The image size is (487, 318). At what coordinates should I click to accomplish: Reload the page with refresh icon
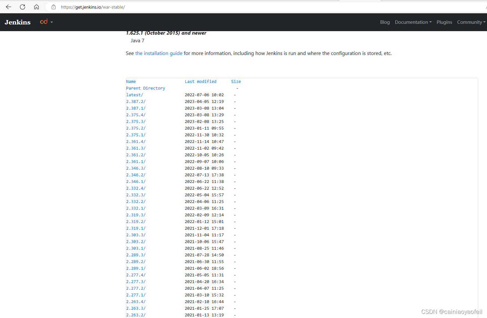[x=23, y=7]
